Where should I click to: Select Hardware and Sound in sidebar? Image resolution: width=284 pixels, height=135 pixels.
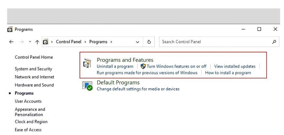pos(34,85)
